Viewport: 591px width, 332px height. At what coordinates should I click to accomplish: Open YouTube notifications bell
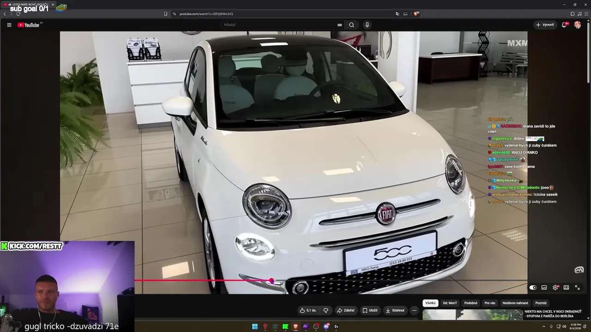(x=564, y=25)
